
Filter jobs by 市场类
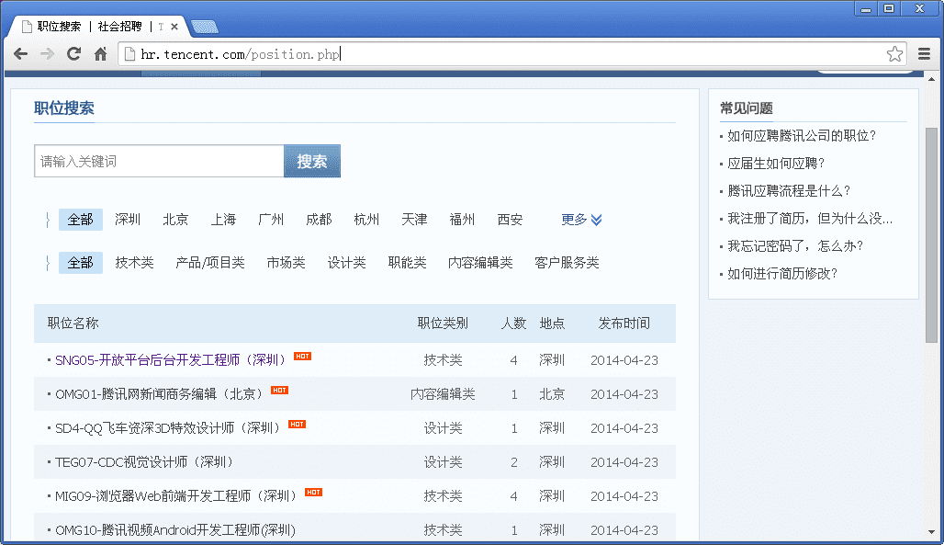(x=286, y=263)
